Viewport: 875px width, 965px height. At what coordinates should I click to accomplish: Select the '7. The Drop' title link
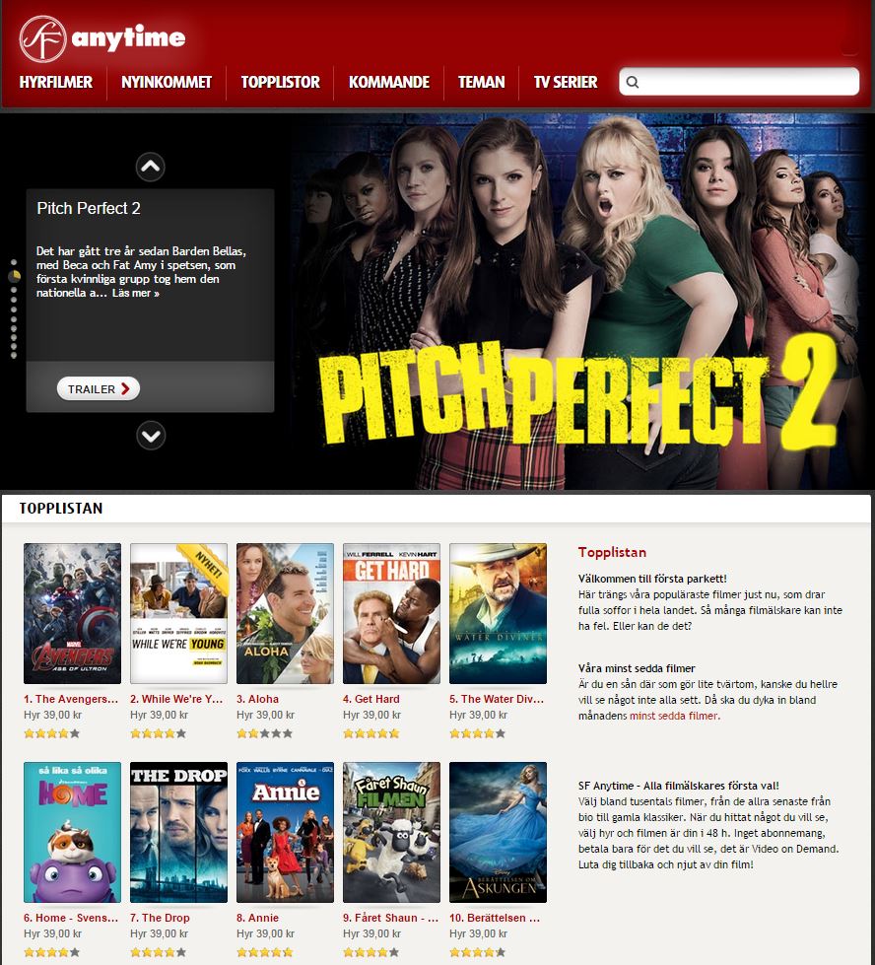point(160,918)
